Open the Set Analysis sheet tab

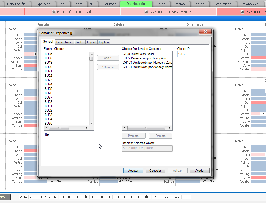click(x=249, y=4)
